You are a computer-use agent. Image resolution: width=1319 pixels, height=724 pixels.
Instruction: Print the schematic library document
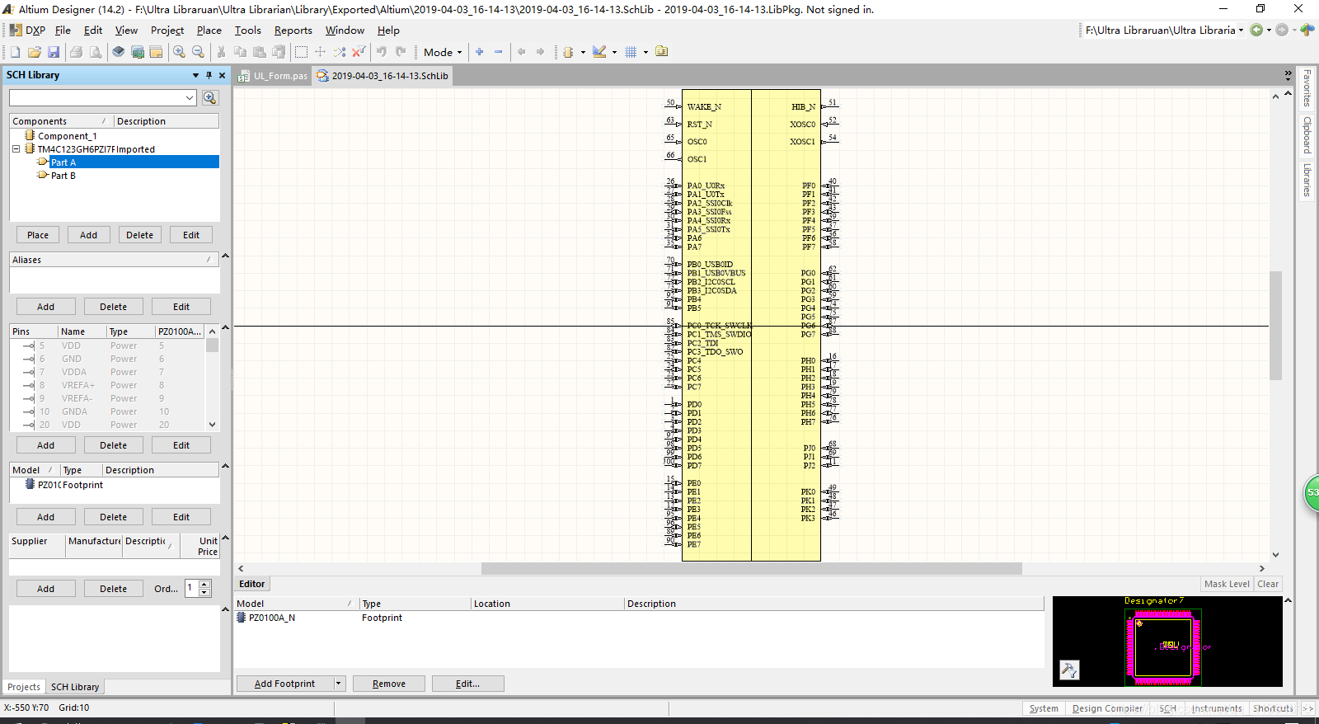[76, 52]
